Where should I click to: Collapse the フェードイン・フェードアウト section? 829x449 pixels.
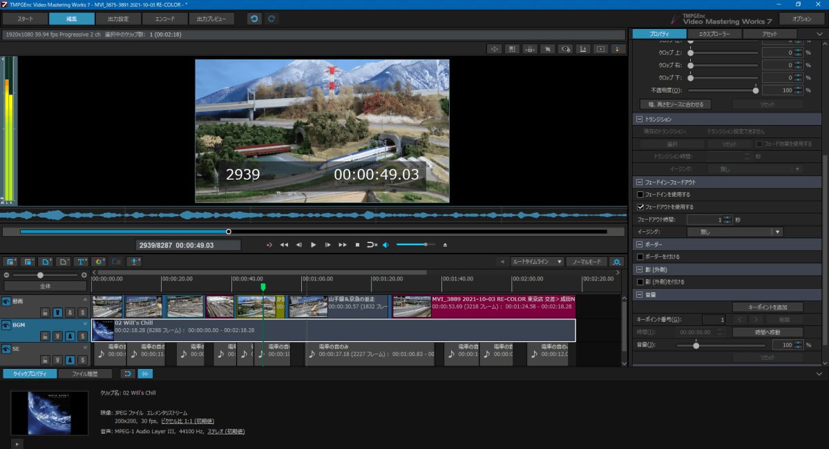[640, 182]
